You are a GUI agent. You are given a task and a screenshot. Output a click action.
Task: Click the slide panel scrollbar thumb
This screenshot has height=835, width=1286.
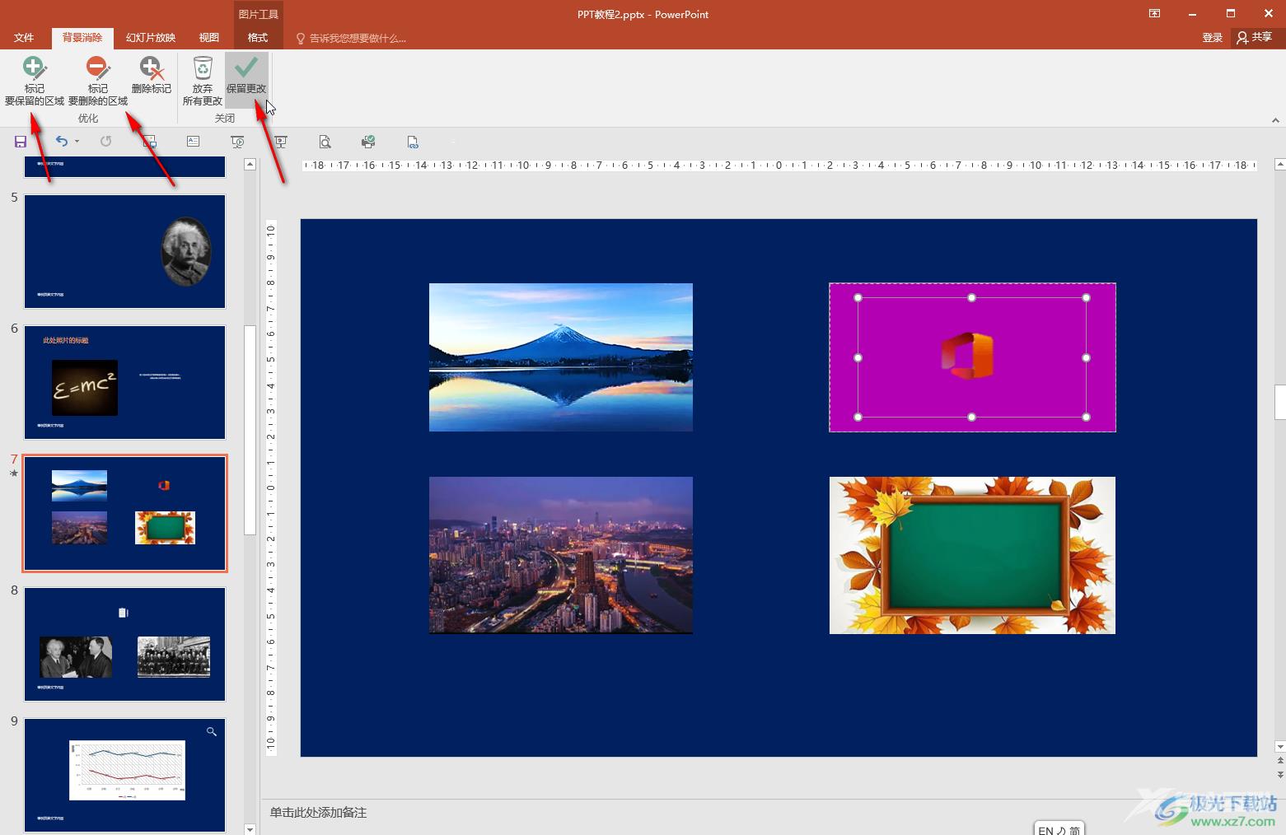tap(250, 430)
